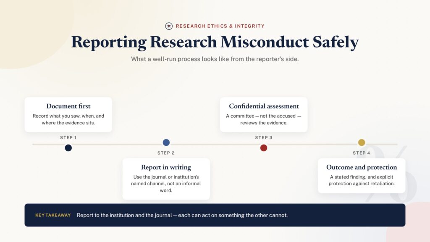Click the title 'Reporting Research Misconduct Safely'
The width and height of the screenshot is (430, 242).
[215, 42]
